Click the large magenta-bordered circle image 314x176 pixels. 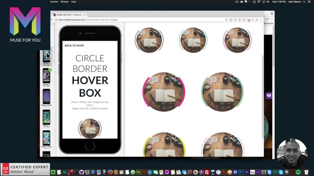tap(164, 92)
